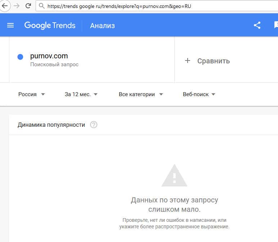
Task: Share this Trends exploration
Action: [x=257, y=25]
